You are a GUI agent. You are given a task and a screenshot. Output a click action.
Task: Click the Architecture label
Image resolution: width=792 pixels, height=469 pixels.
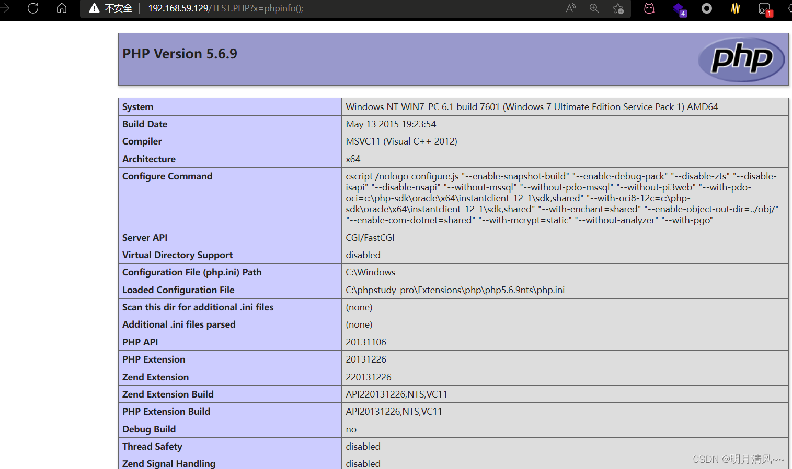[x=149, y=159]
